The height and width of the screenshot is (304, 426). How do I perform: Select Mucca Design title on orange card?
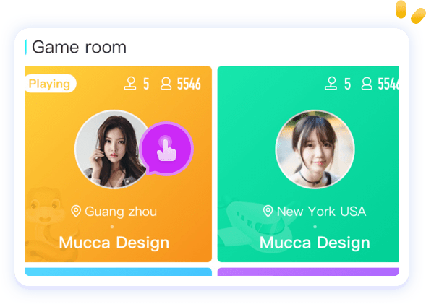pyautogui.click(x=114, y=243)
